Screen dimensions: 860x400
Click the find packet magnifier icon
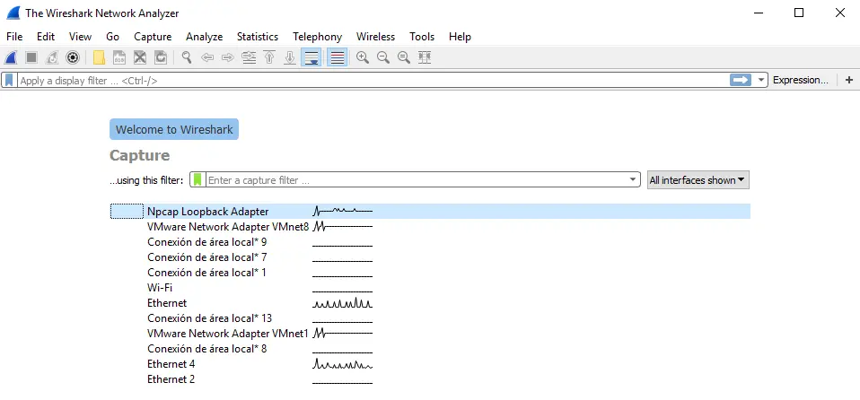pyautogui.click(x=187, y=57)
